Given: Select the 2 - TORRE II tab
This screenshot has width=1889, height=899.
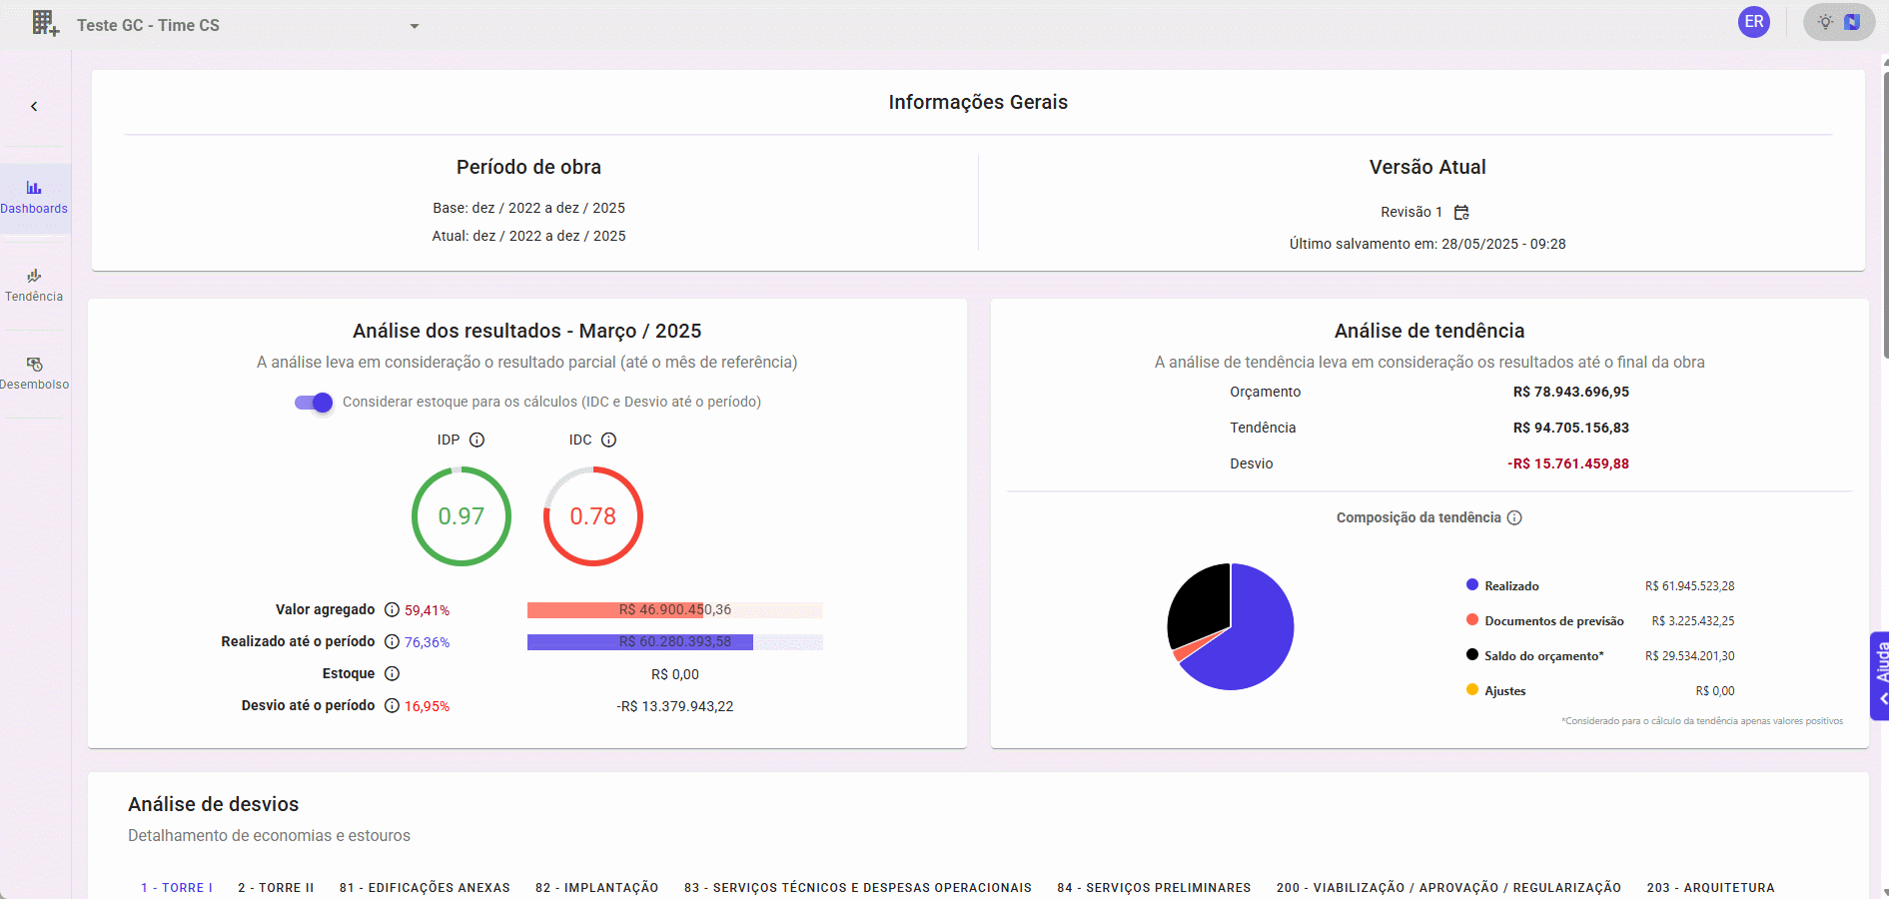Looking at the screenshot, I should tap(276, 887).
